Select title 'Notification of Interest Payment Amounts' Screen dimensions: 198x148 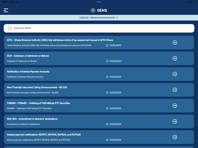point(28,71)
